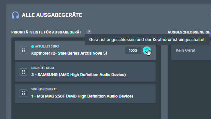Click the Ausgeschlossene Geräte heading
The height and width of the screenshot is (119, 211).
pos(189,32)
